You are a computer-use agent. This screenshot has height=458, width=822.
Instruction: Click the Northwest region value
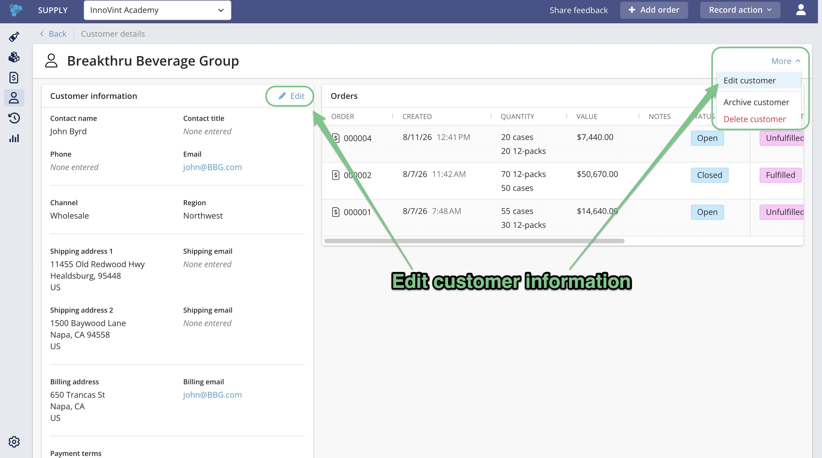pyautogui.click(x=203, y=215)
